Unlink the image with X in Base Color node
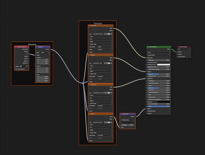This screenshot has height=155, width=205. coord(111,34)
